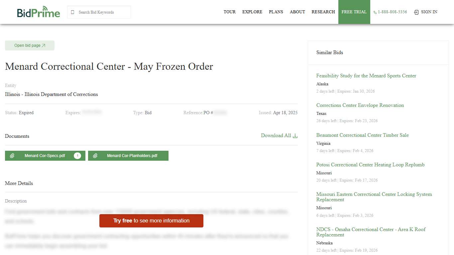The width and height of the screenshot is (454, 255).
Task: Click the green FREE TRIAL button
Action: (354, 12)
